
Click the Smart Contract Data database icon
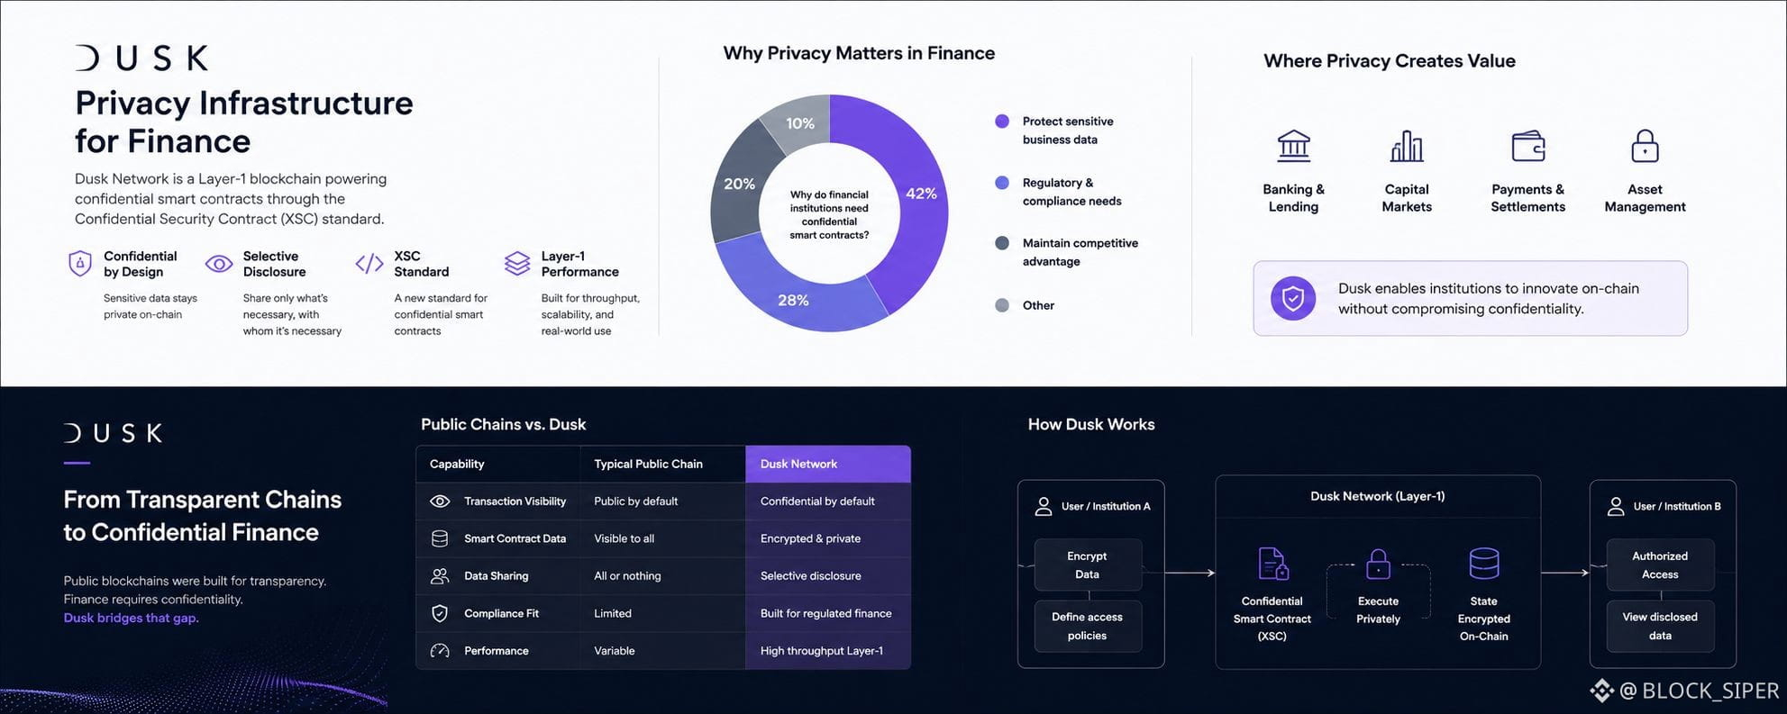pos(440,538)
